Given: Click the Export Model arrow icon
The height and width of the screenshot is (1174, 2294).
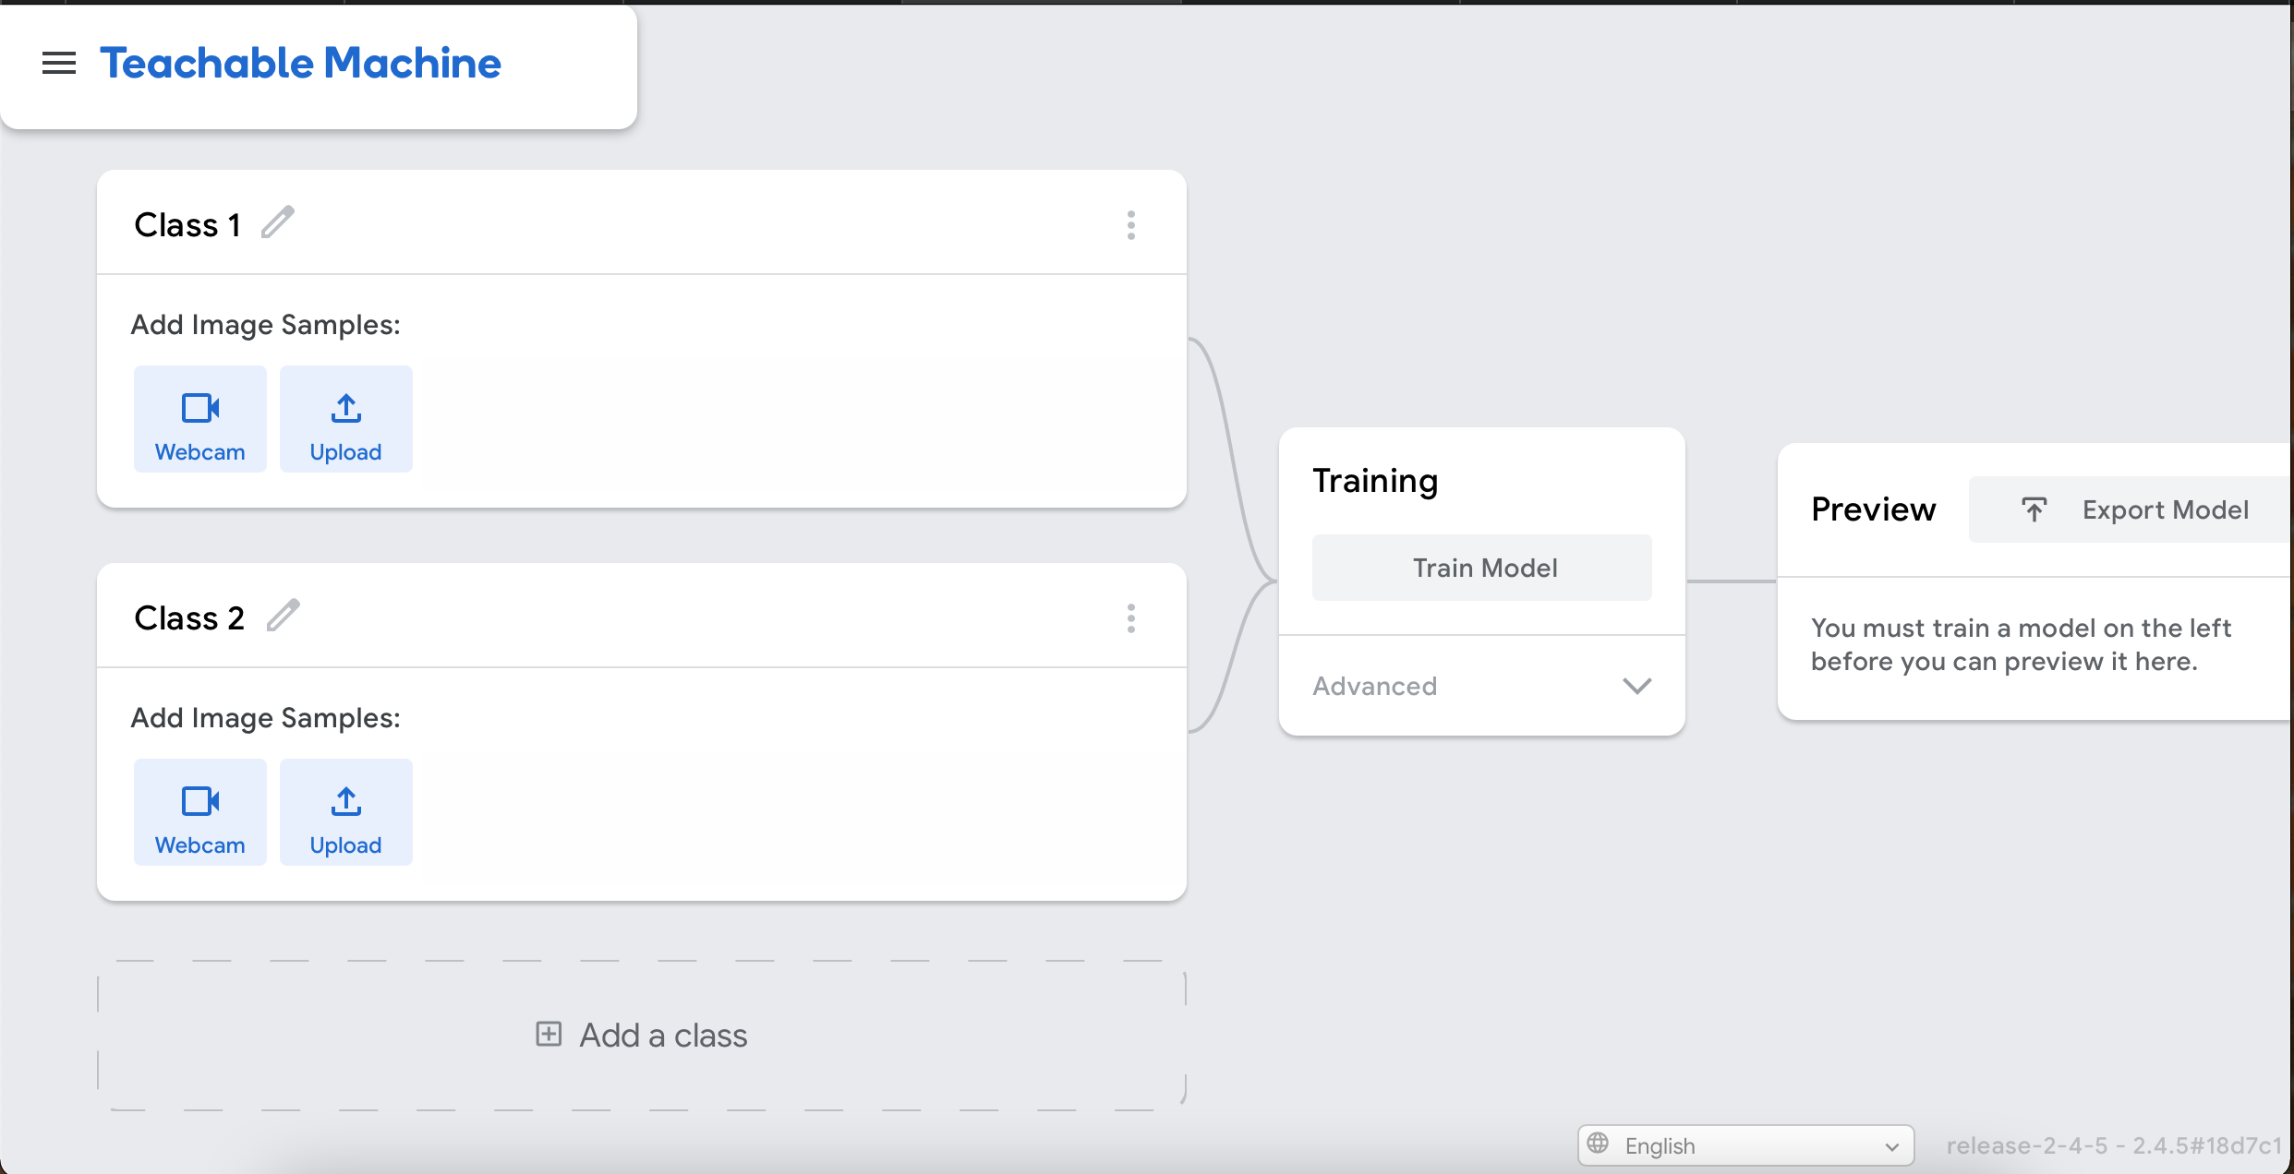Looking at the screenshot, I should 2034,509.
